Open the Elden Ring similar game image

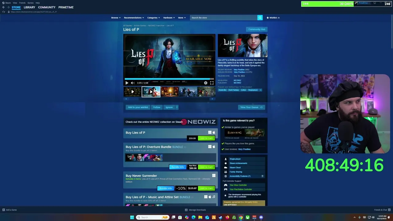click(235, 133)
